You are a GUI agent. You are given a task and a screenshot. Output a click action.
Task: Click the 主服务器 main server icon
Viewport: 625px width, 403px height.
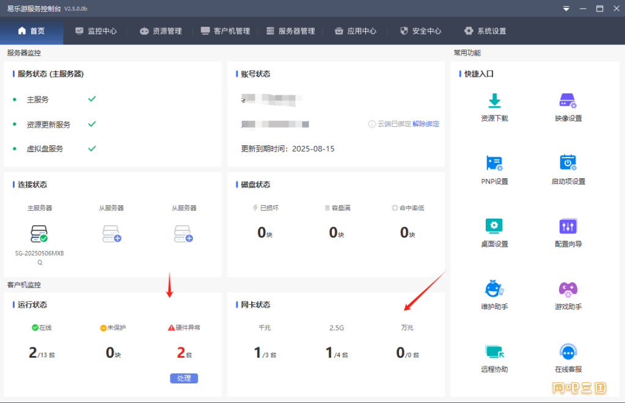tap(40, 234)
